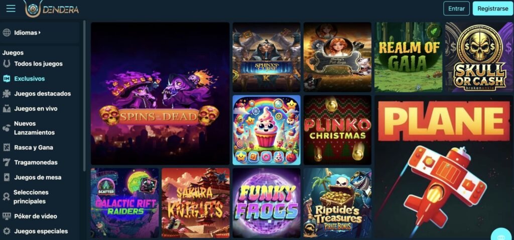Go to Juegos en vivo
514x240 pixels.
(x=36, y=109)
